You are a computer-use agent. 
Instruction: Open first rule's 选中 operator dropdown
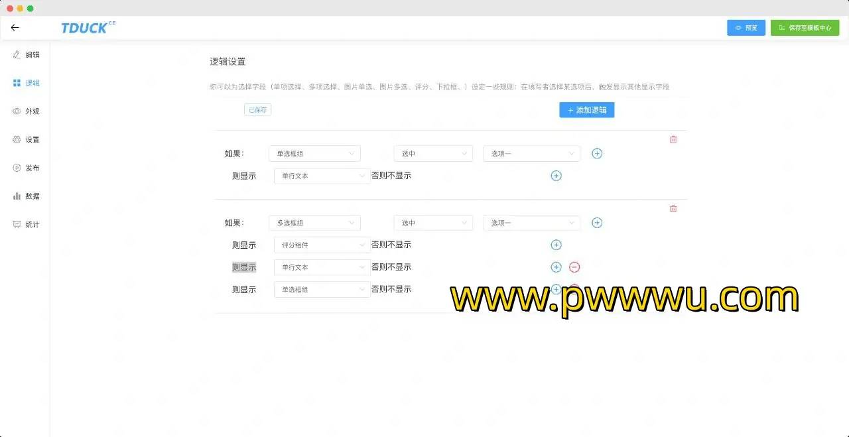pyautogui.click(x=432, y=154)
